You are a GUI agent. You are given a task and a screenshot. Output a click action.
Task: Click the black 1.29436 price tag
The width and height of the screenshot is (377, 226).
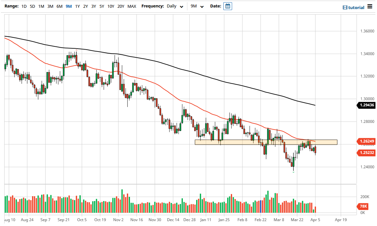(366, 105)
